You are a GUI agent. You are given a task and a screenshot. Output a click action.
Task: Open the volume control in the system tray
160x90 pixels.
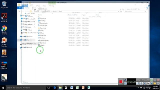147,88
